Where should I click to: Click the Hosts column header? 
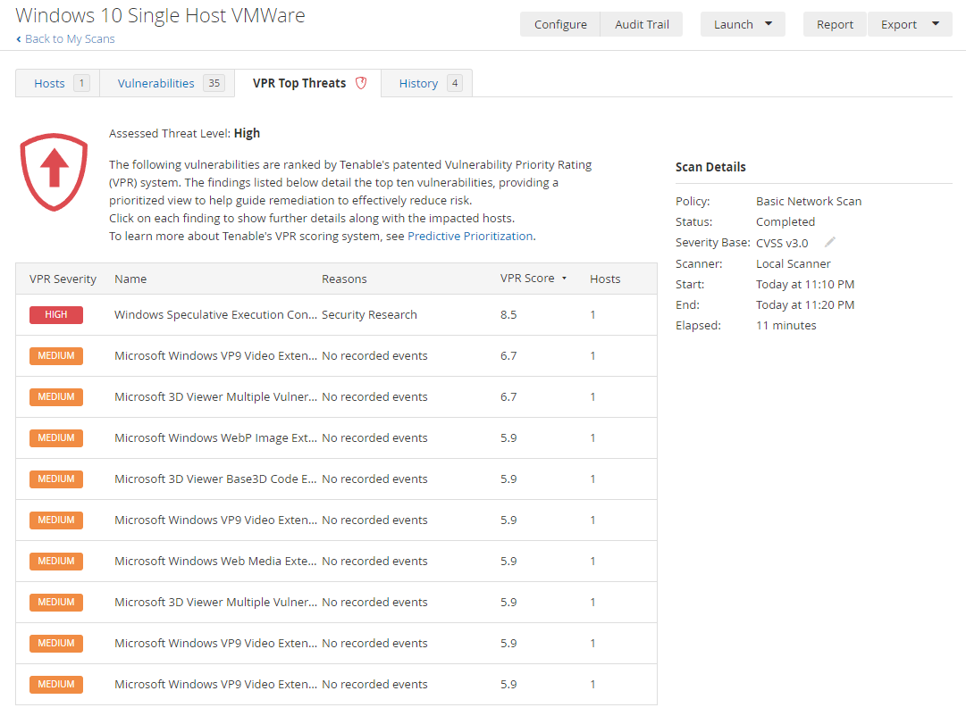tap(605, 279)
